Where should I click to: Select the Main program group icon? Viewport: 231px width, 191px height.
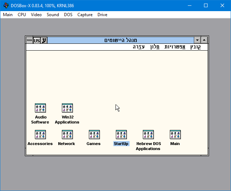[x=175, y=135]
